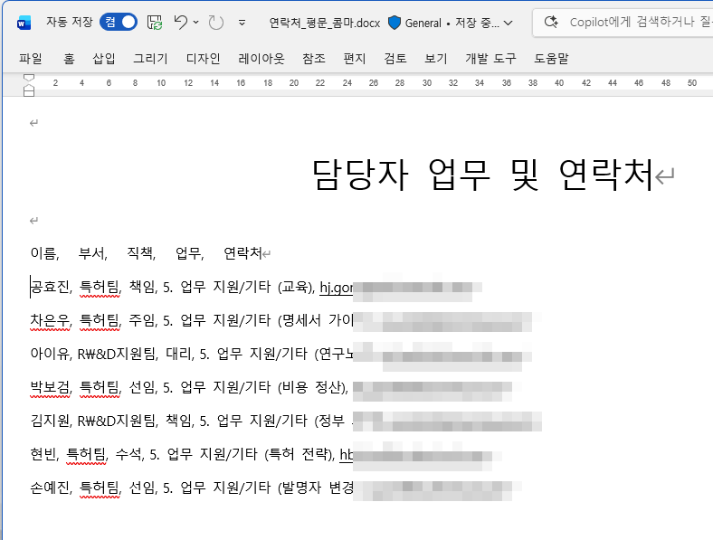Click the Copilot search icon
Viewport: 713px width, 540px height.
click(x=551, y=22)
